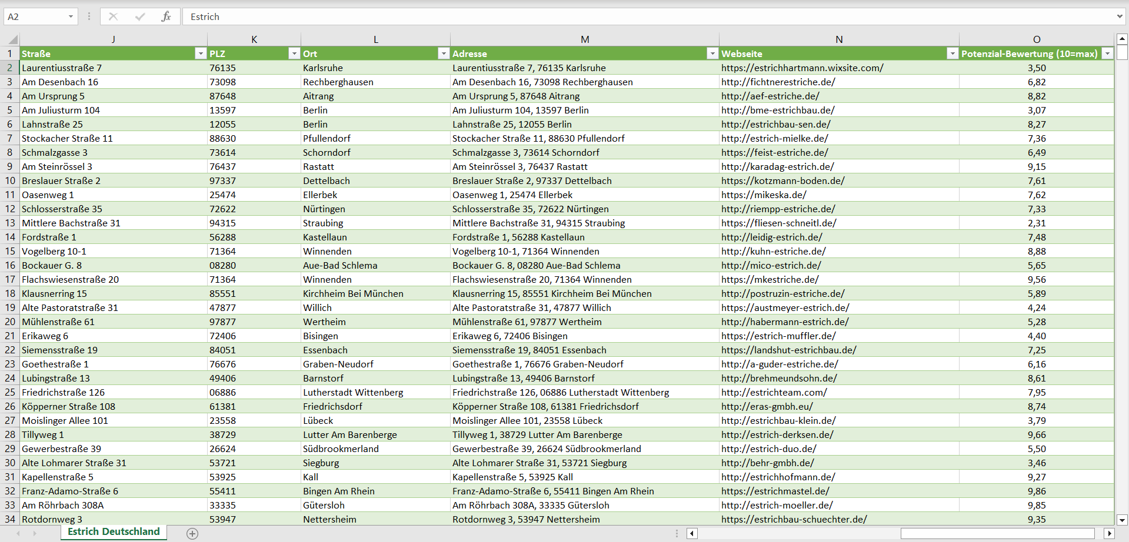Click vertical scrollbar up arrow

pos(1122,39)
